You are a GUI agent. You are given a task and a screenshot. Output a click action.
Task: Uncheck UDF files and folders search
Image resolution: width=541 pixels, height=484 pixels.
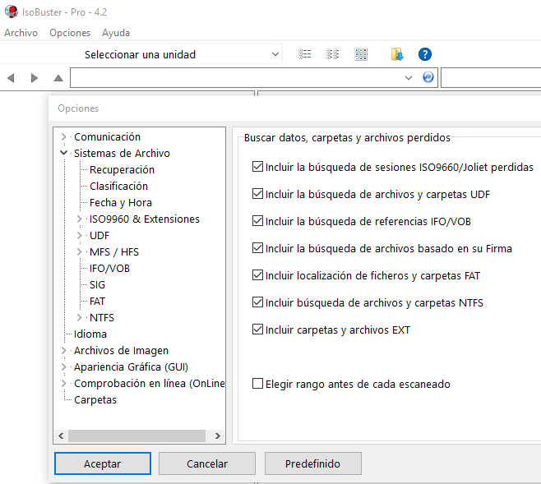[x=257, y=194]
